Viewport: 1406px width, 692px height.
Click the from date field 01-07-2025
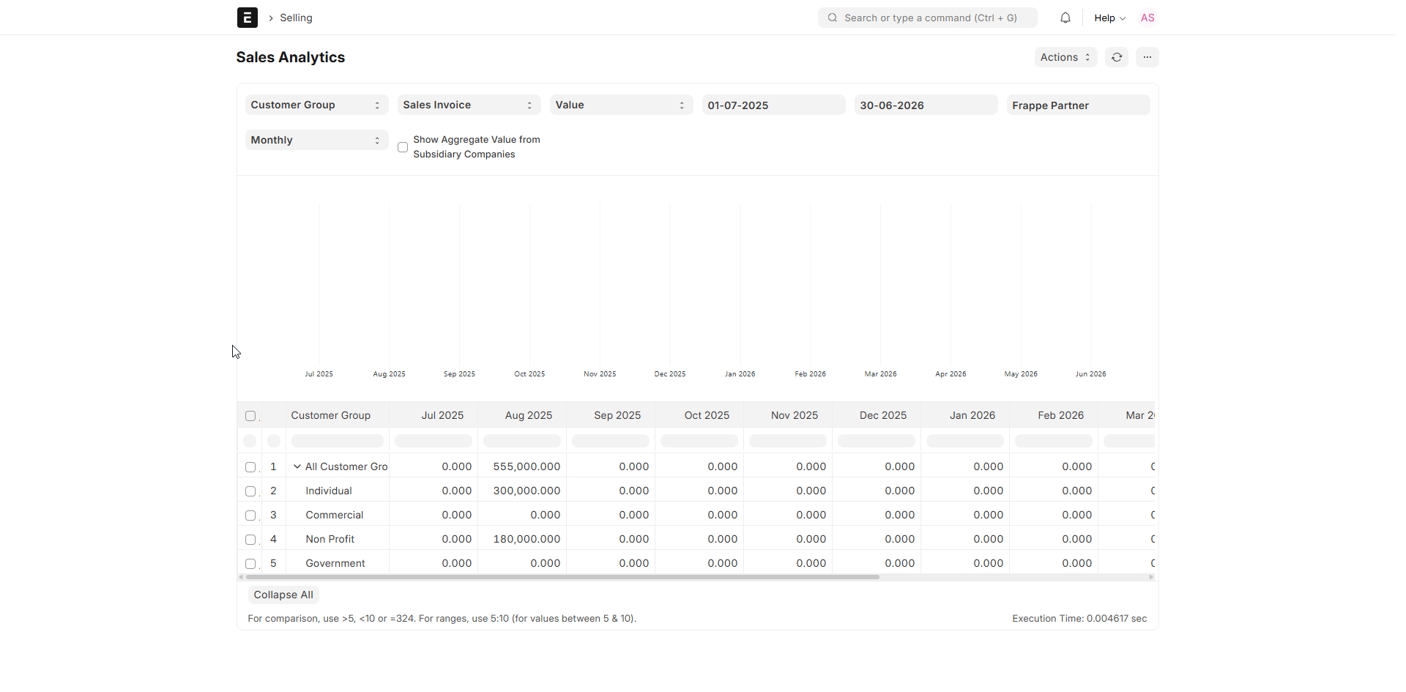pyautogui.click(x=773, y=105)
